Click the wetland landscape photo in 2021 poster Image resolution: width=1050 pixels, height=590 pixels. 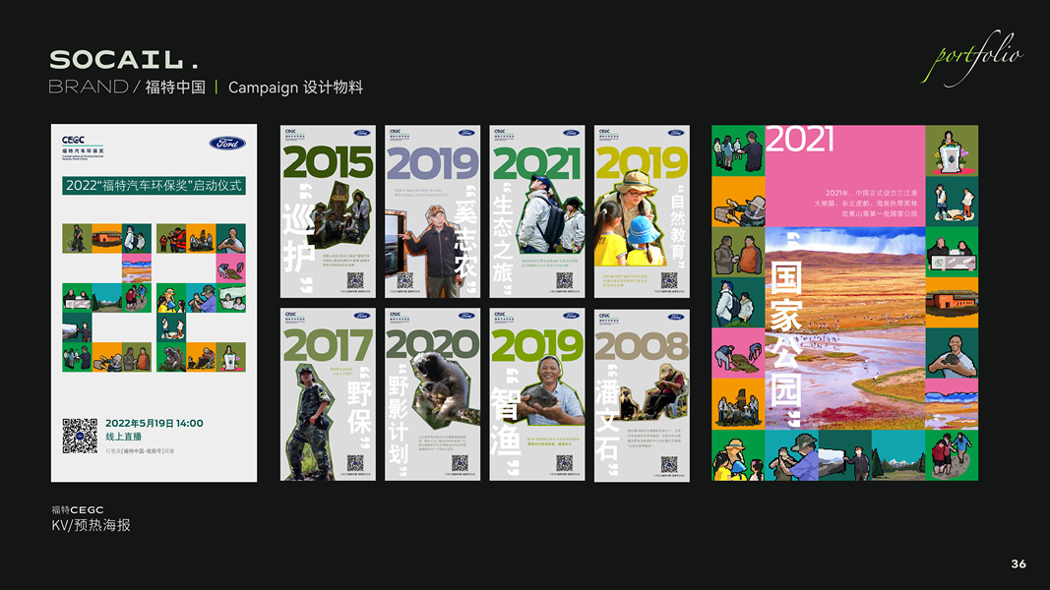click(x=845, y=327)
